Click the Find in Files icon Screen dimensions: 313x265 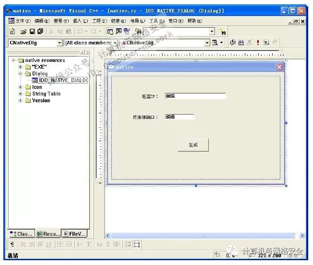pyautogui.click(x=138, y=31)
